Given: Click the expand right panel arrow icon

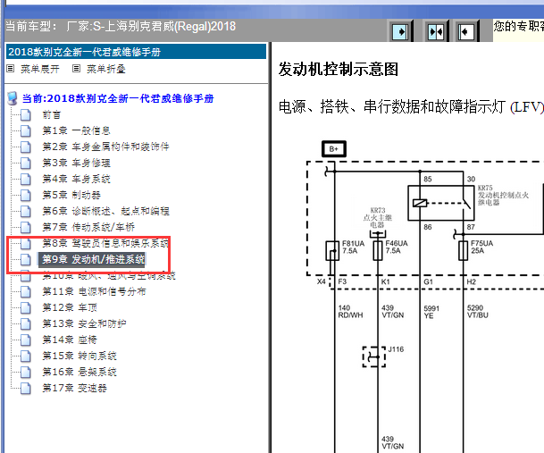Looking at the screenshot, I should tap(401, 32).
